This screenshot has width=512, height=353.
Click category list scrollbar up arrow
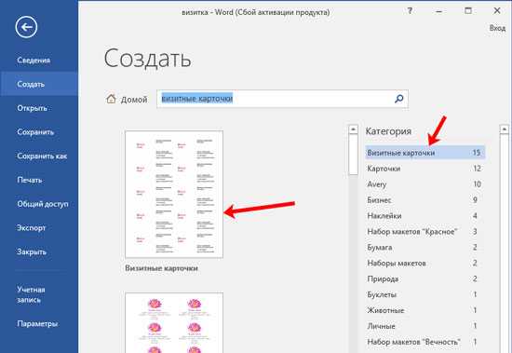(505, 129)
